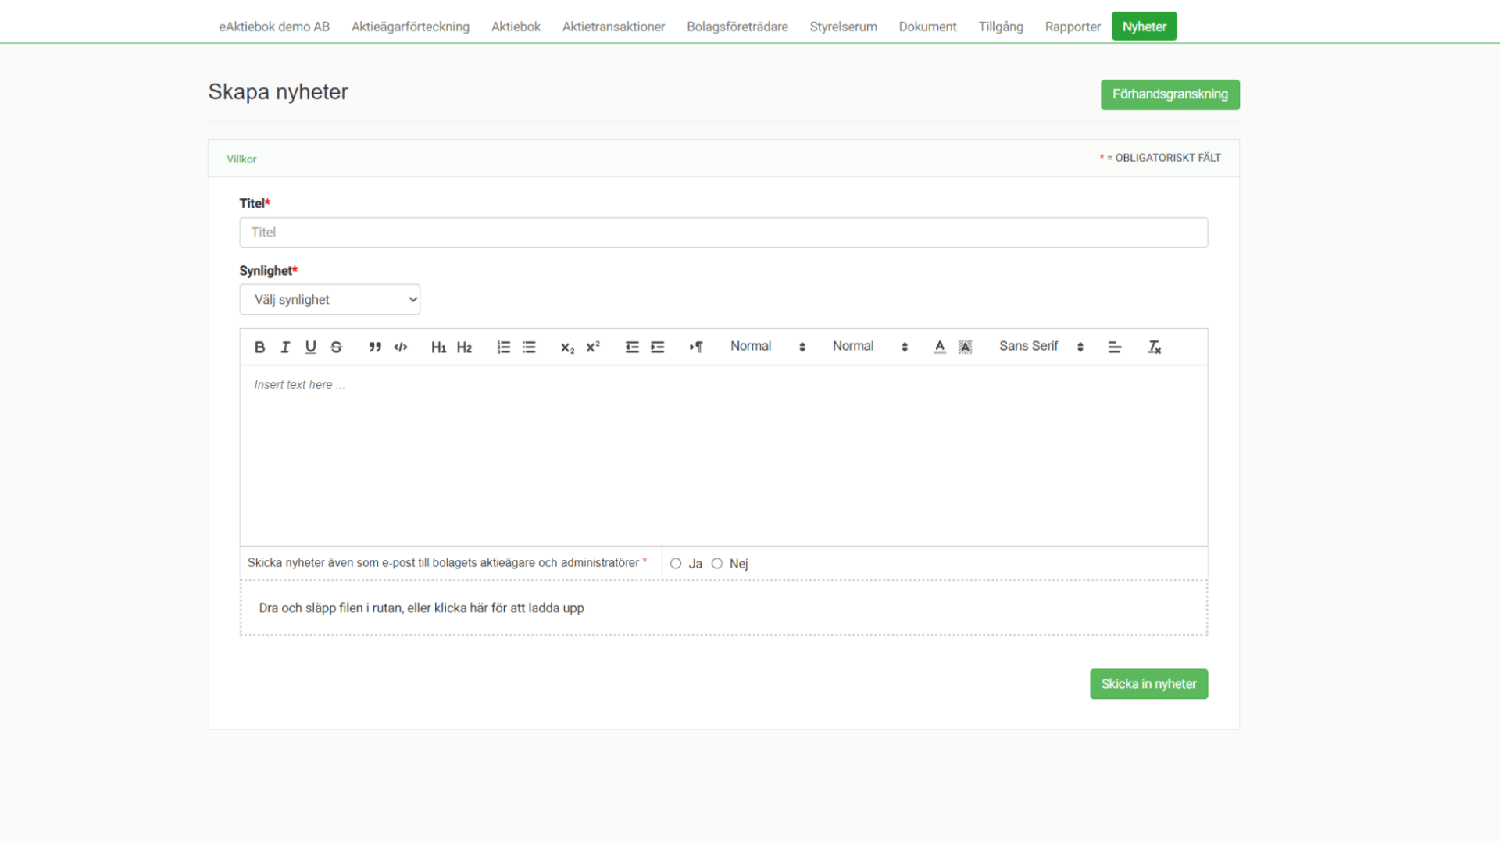Screen dimensions: 1500x841
Task: Enable underline text formatting
Action: click(311, 347)
